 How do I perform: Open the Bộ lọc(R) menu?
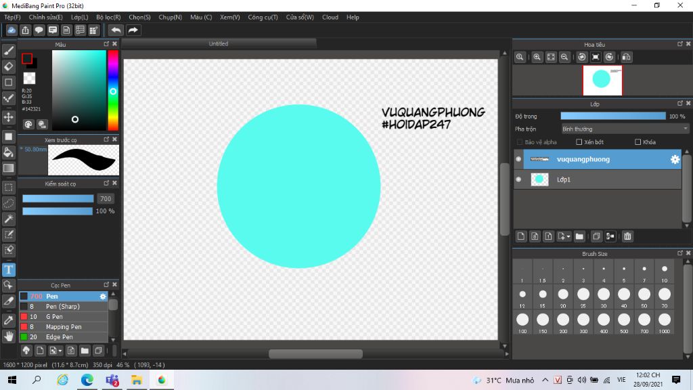coord(108,17)
